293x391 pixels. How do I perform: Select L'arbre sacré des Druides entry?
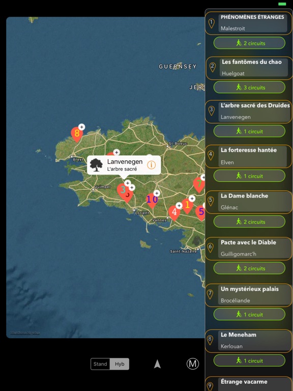[x=248, y=111]
